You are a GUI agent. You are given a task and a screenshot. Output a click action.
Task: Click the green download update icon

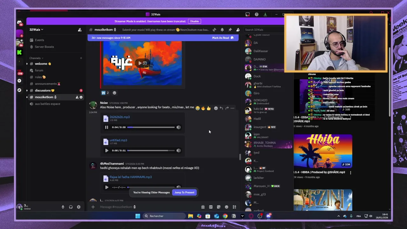[265, 14]
